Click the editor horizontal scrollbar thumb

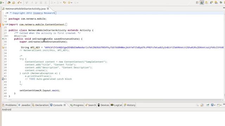(x=42, y=100)
